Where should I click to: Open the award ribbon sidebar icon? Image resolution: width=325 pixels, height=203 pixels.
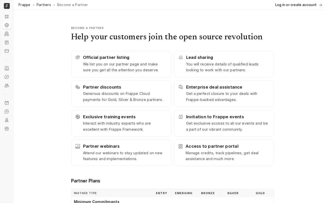coord(7,34)
